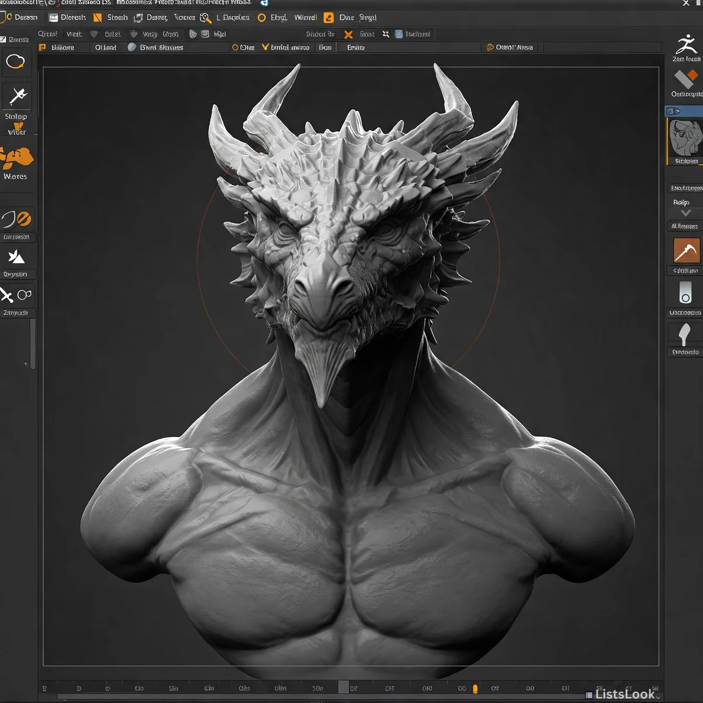Screen dimensions: 703x703
Task: Click the Eiresncen button in left panel
Action: coord(16,237)
